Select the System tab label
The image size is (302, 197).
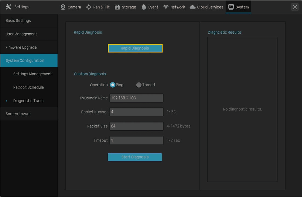click(242, 7)
